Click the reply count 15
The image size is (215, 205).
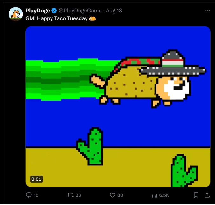pyautogui.click(x=36, y=195)
